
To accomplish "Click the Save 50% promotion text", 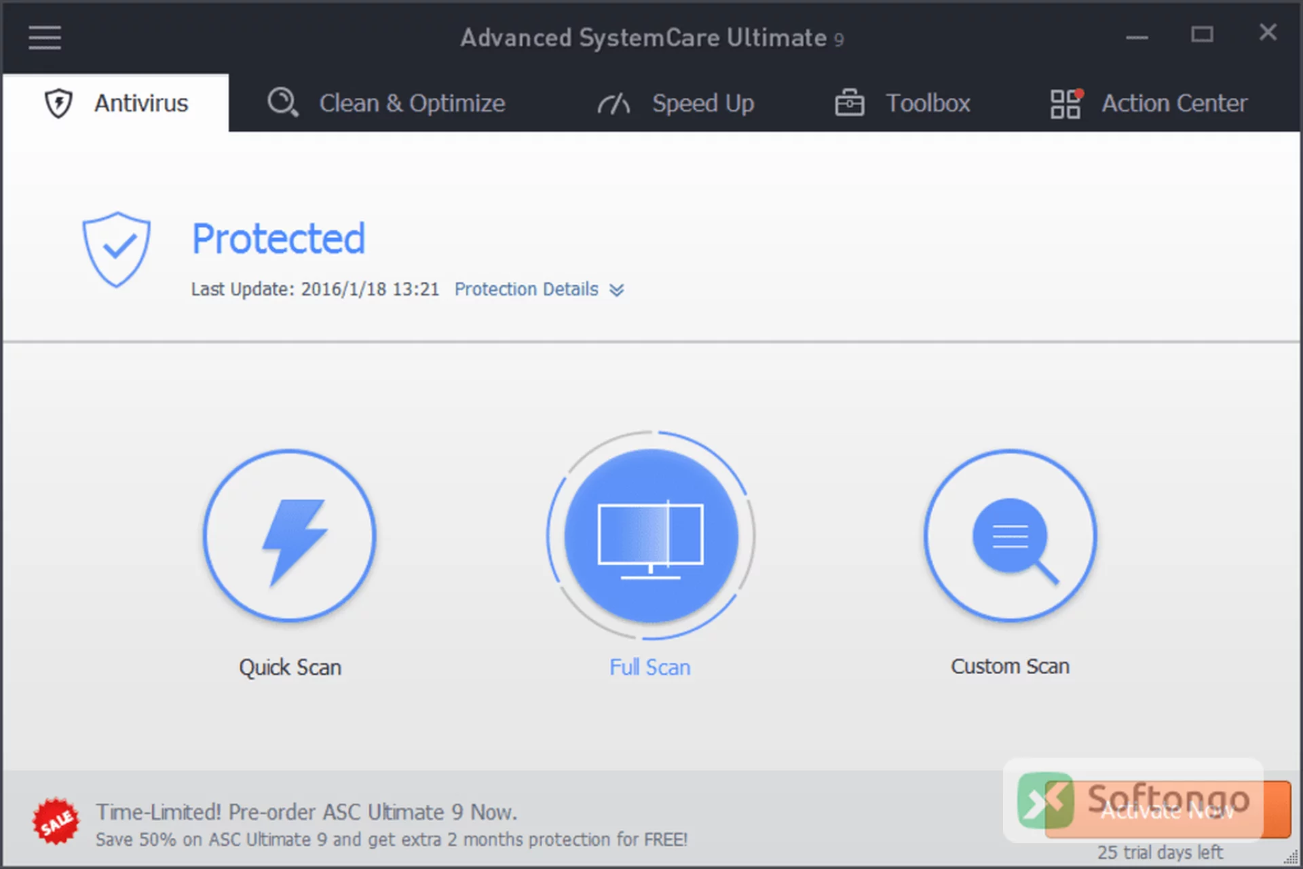I will (x=392, y=840).
